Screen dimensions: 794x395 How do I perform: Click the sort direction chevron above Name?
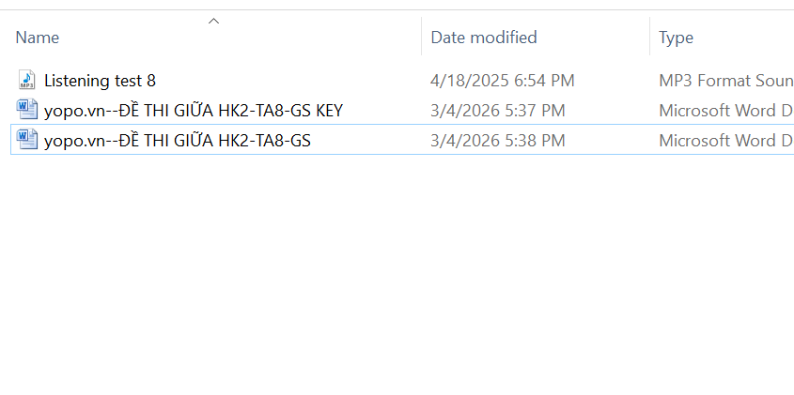tap(213, 21)
